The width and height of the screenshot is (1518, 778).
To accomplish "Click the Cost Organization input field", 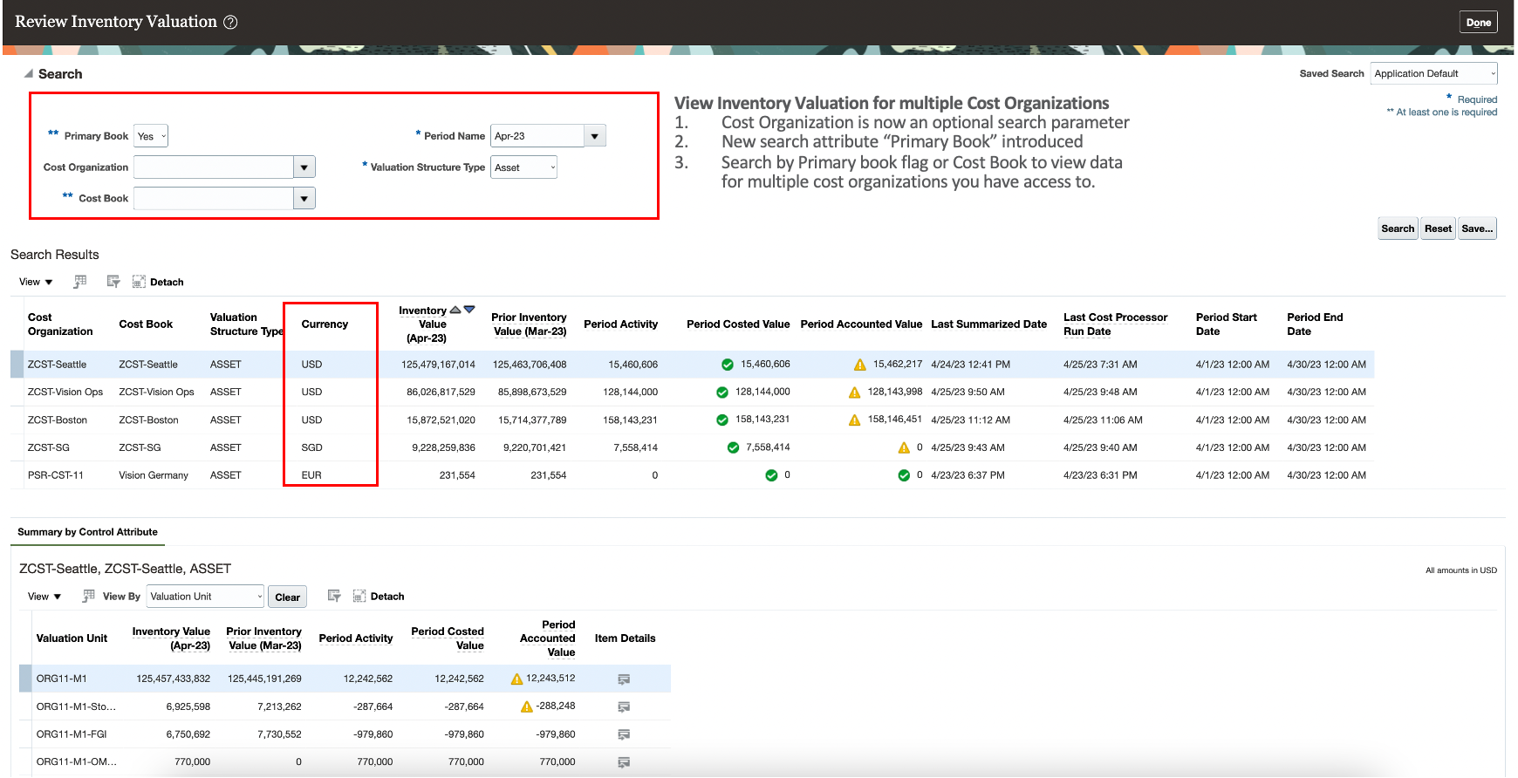I will pyautogui.click(x=214, y=167).
